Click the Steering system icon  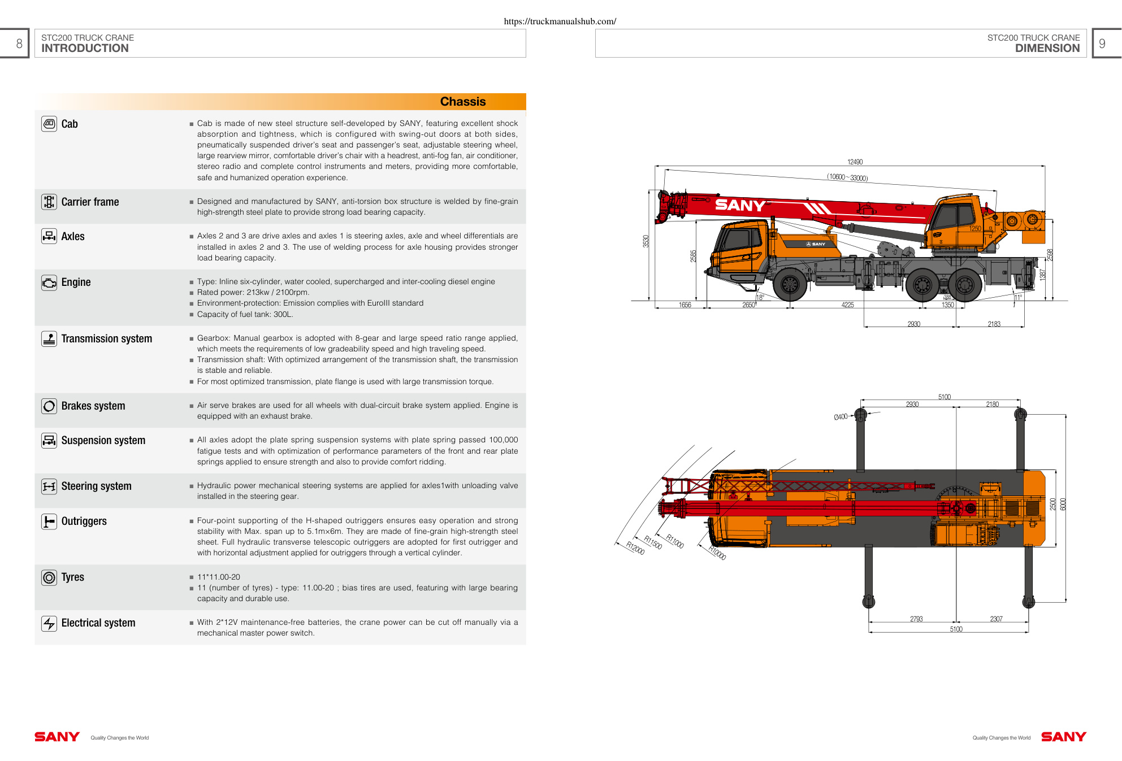tap(49, 486)
